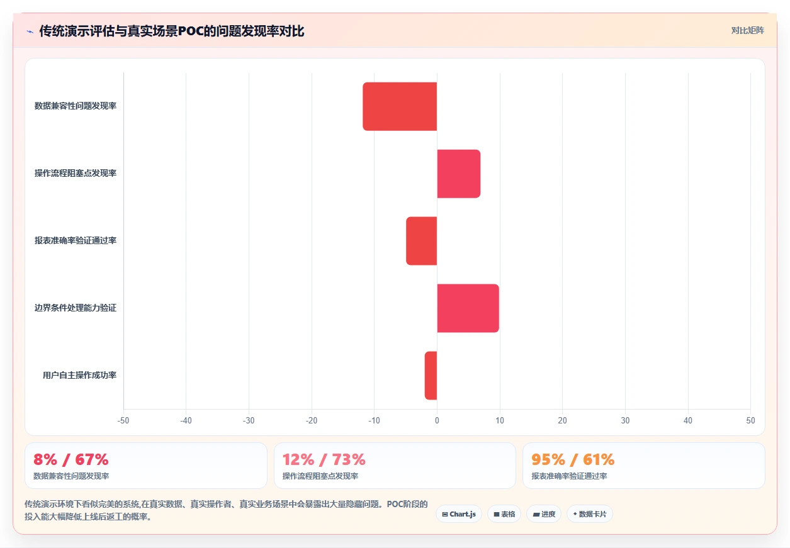The image size is (790, 548).
Task: Click the 表格 tag pill
Action: coord(504,514)
